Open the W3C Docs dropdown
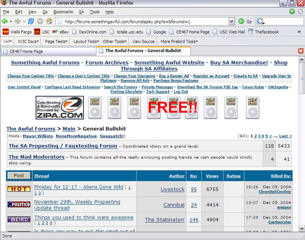The height and width of the screenshot is (240, 305). click(28, 42)
